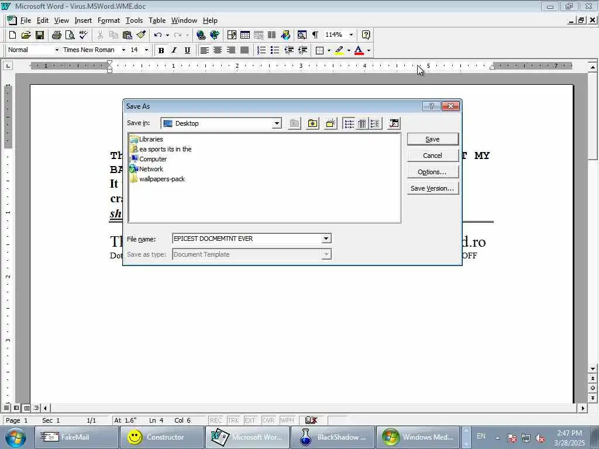Toggle Show/Hide paragraph marks

point(315,35)
